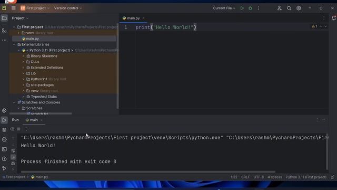Open the Terminal tool window icon
This screenshot has width=337, height=190.
pyautogui.click(x=4, y=149)
